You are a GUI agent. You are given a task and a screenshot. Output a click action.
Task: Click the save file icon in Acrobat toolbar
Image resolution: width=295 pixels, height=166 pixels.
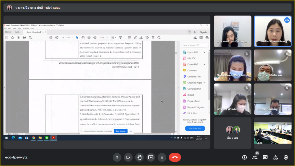[7, 38]
